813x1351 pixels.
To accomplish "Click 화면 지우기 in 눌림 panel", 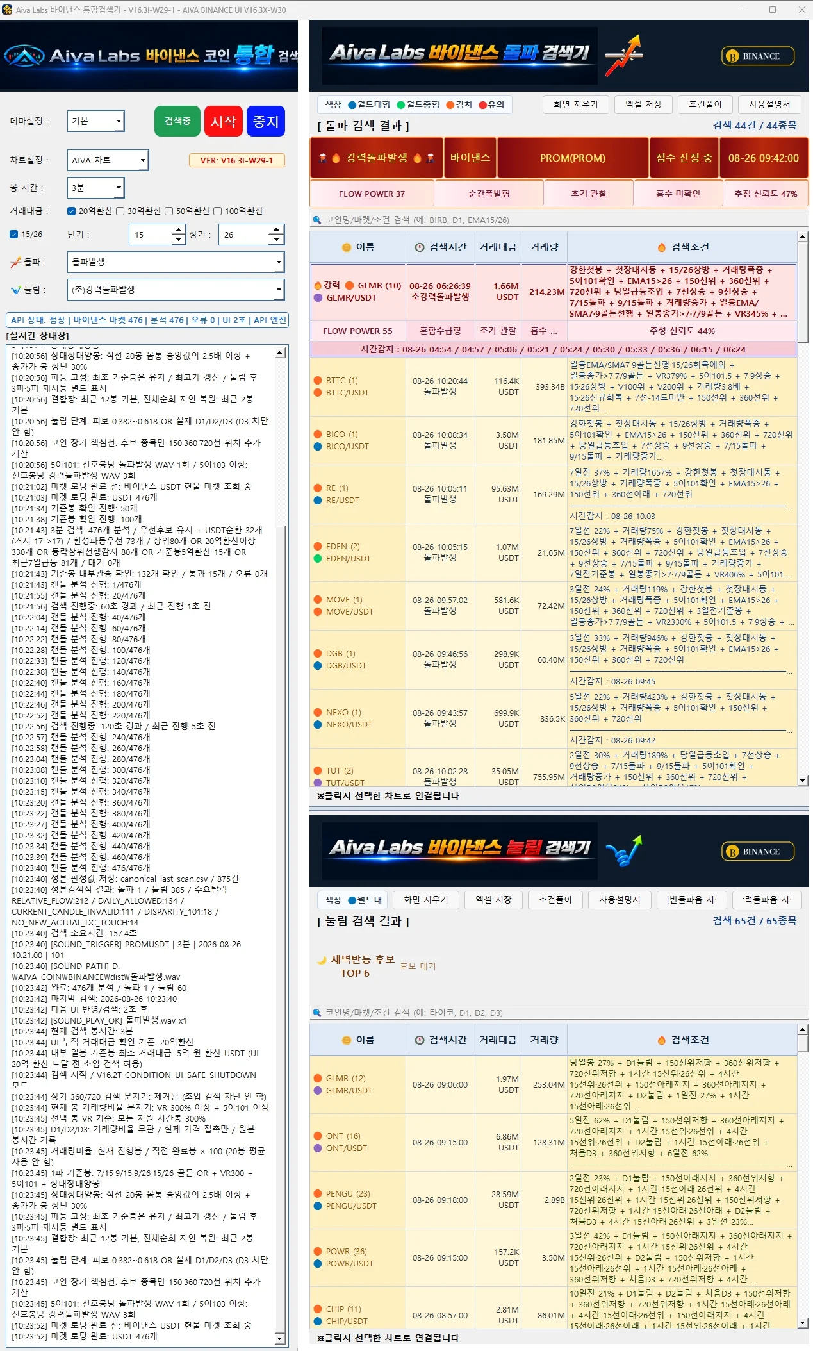I will click(x=425, y=900).
